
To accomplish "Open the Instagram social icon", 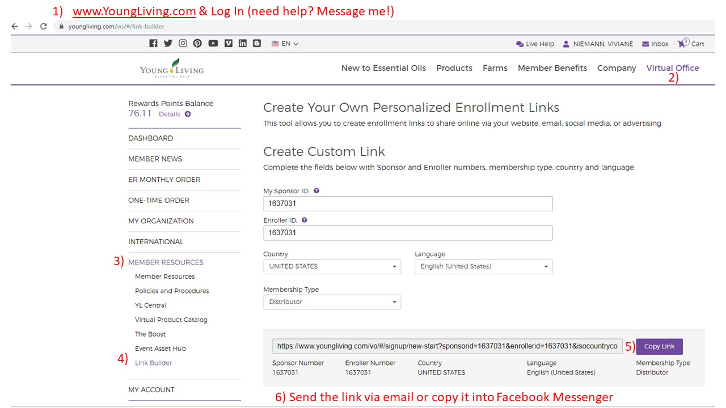I will (x=183, y=43).
